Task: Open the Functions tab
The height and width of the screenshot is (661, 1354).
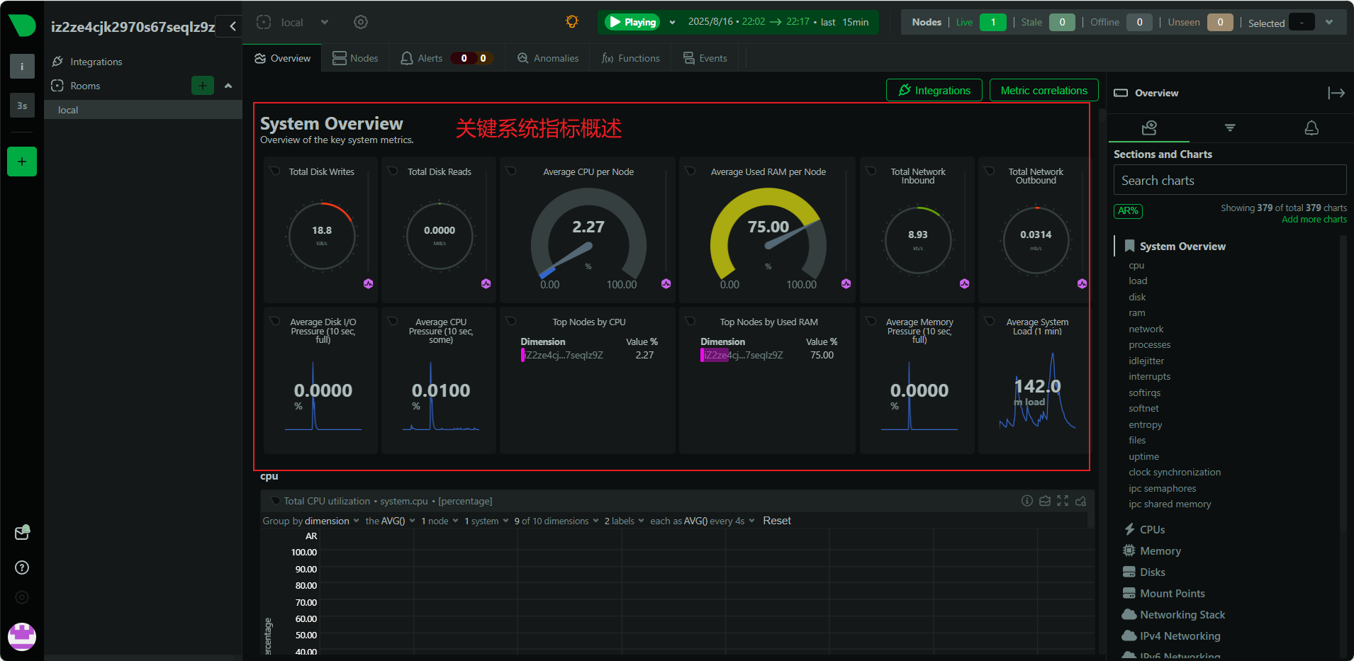Action: tap(630, 58)
